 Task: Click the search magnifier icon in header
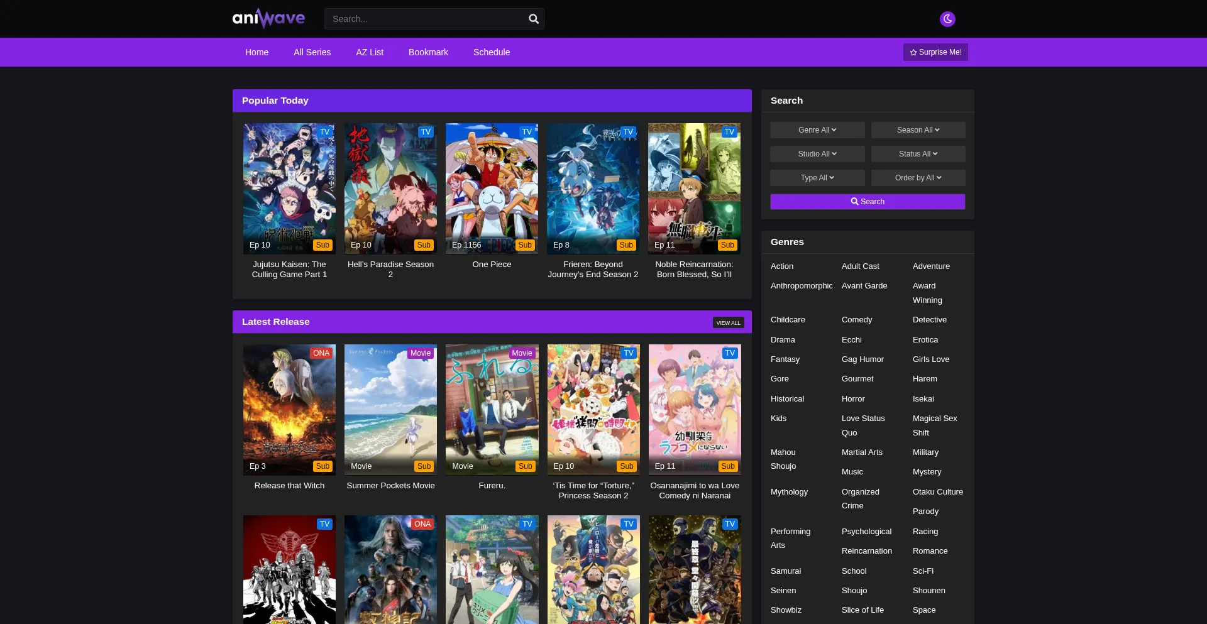pos(534,19)
